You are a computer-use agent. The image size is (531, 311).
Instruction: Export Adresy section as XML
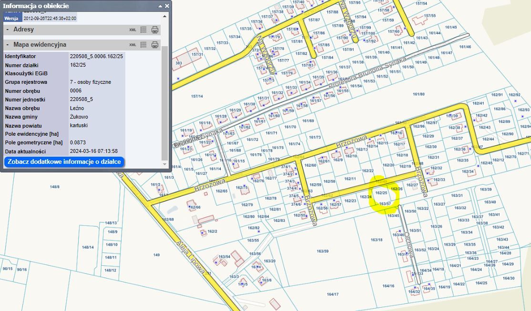133,30
